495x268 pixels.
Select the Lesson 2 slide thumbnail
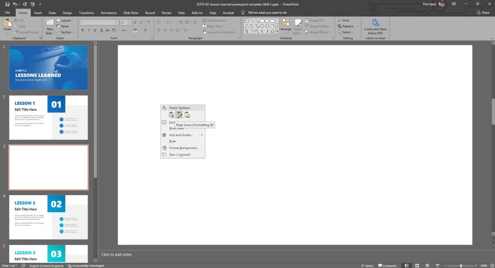(x=48, y=217)
